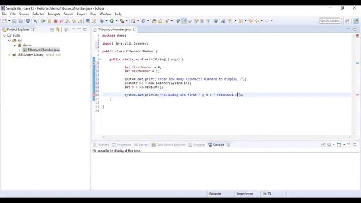This screenshot has width=361, height=203.
Task: Open the Run menu
Action: click(x=93, y=14)
